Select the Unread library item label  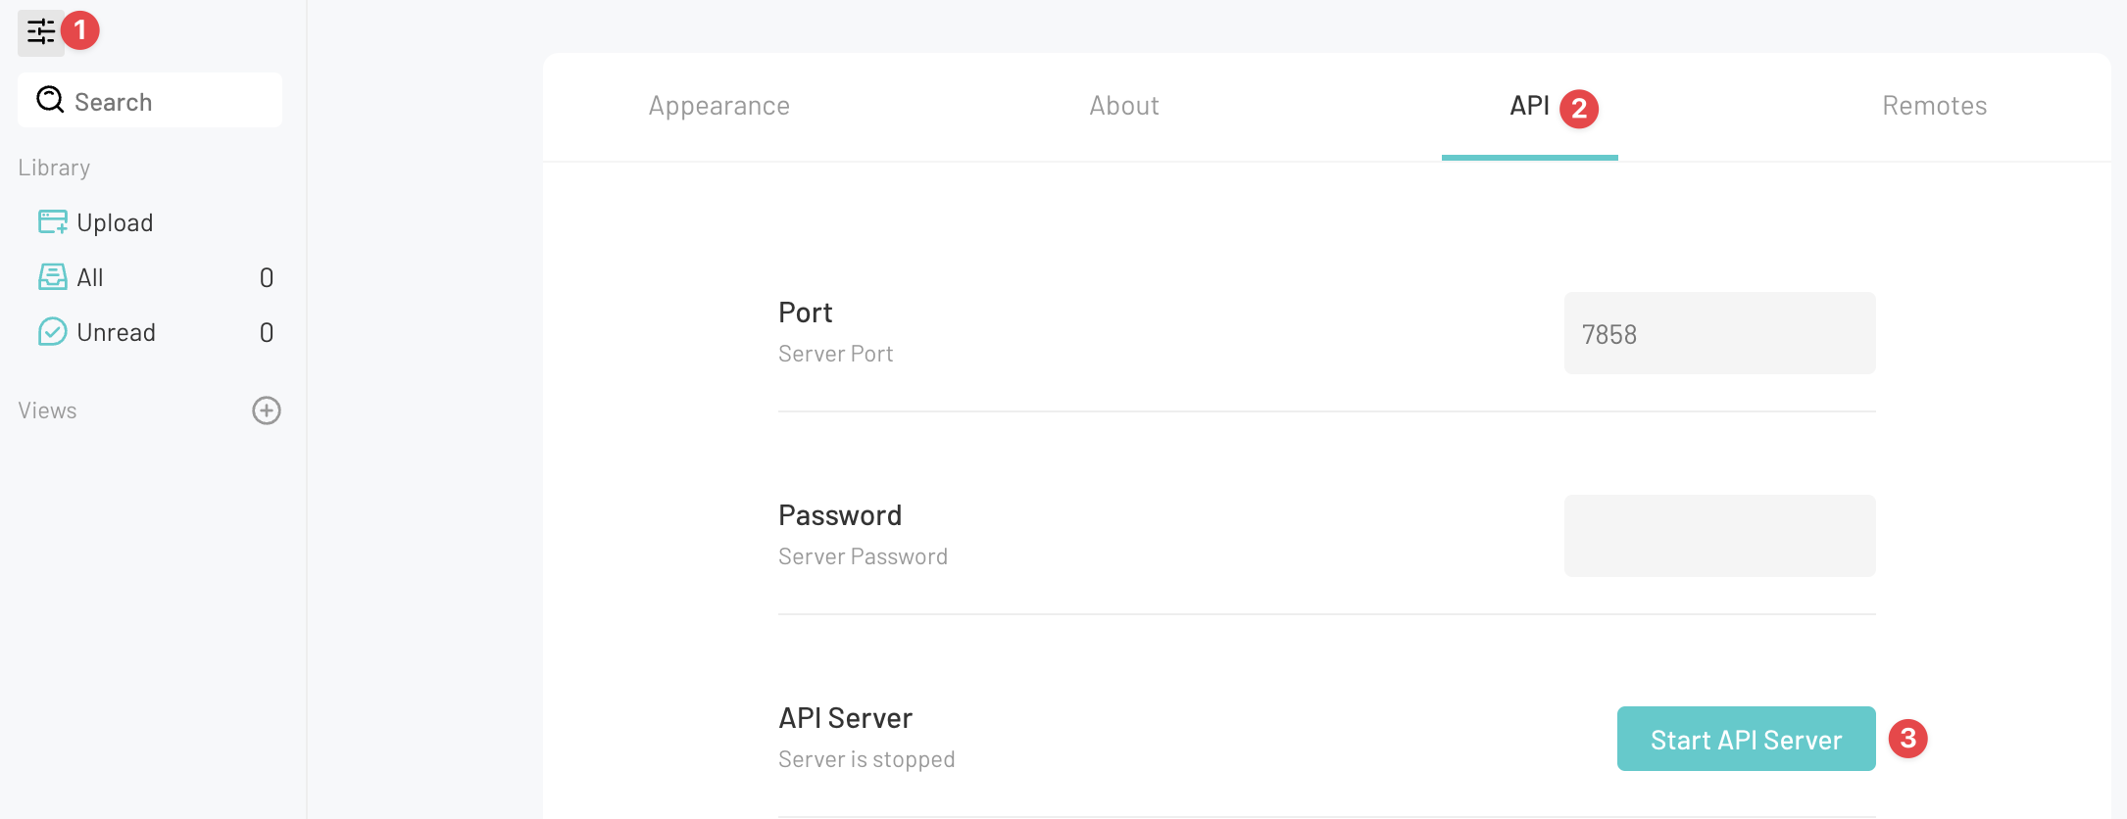pyautogui.click(x=116, y=333)
